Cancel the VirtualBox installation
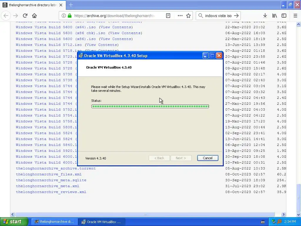The image size is (301, 226). coord(208,158)
